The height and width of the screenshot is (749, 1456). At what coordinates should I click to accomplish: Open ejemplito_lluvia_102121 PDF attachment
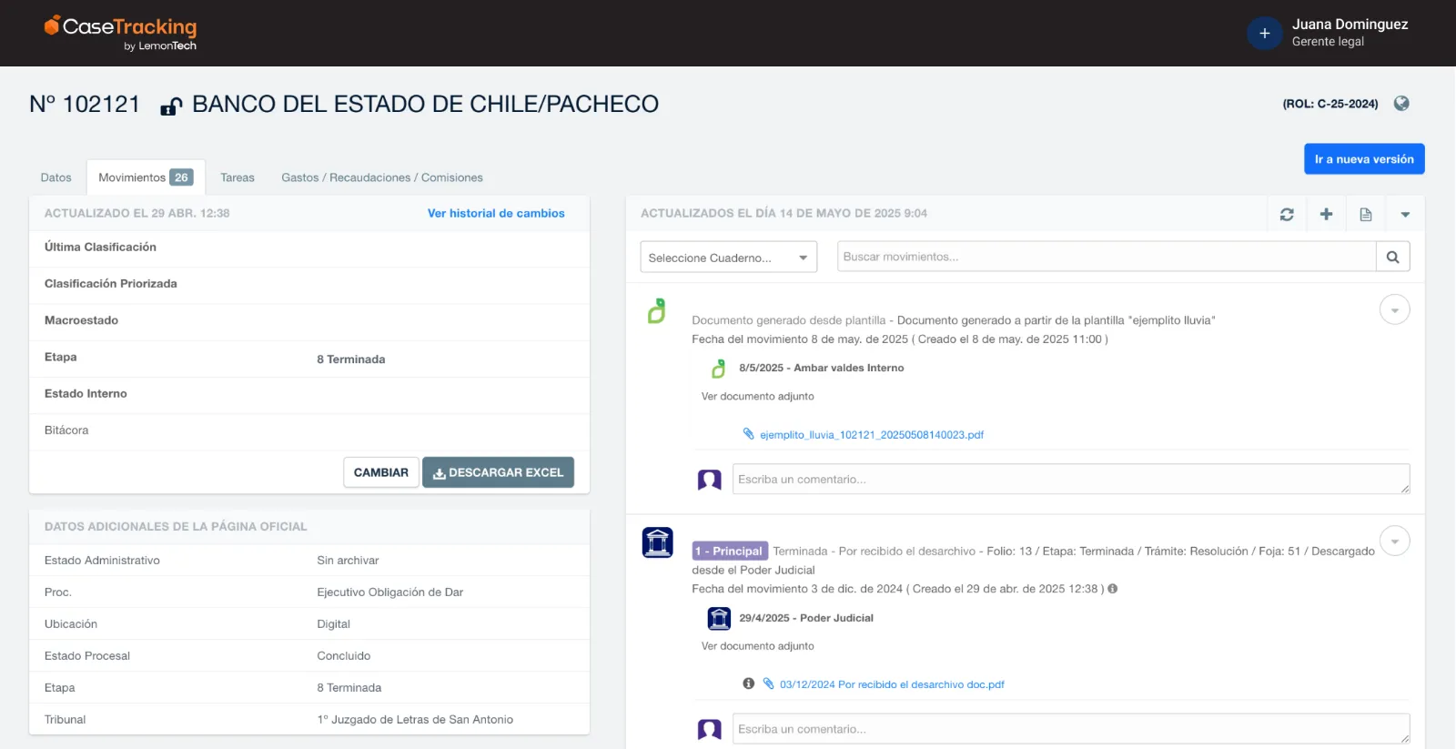coord(872,435)
